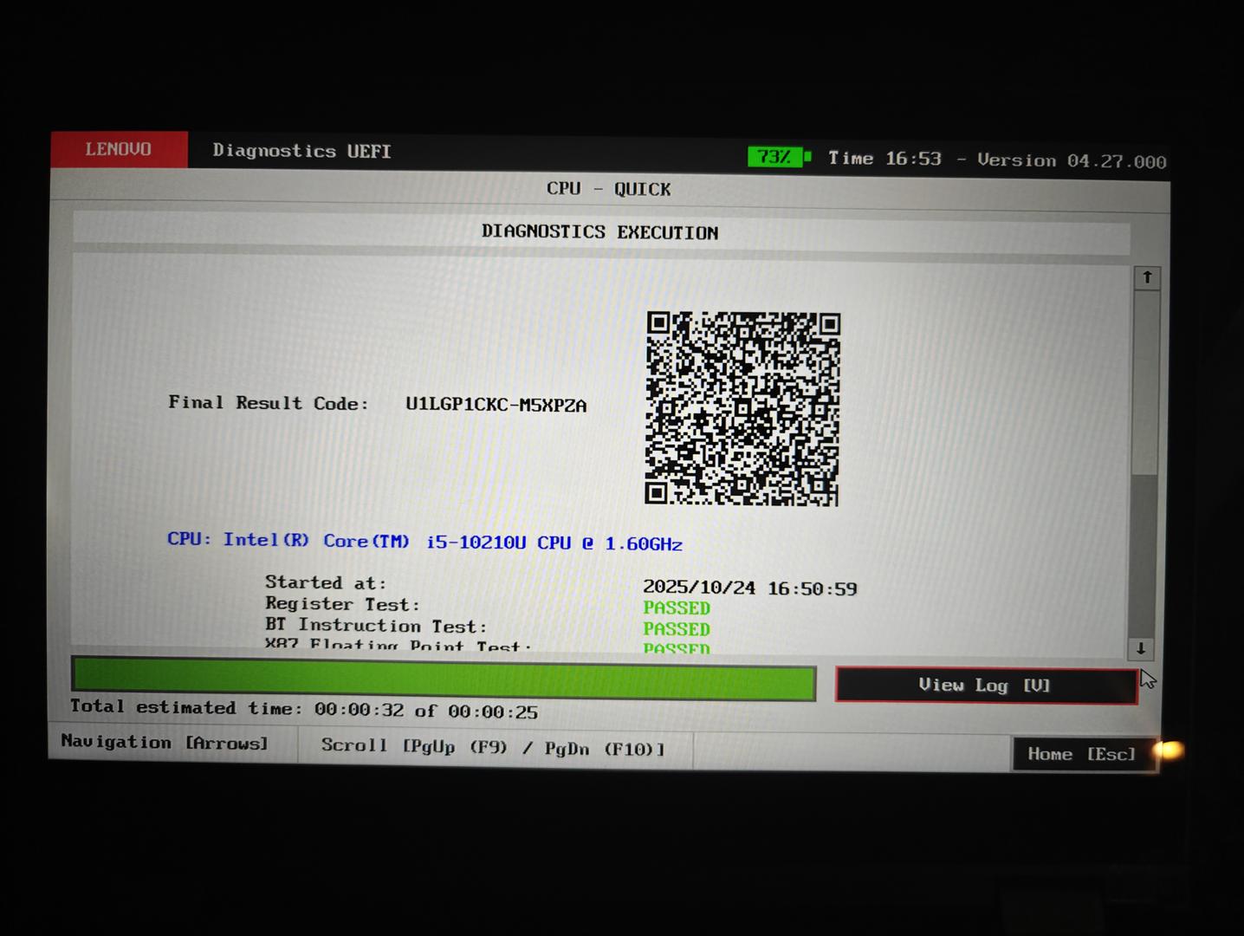Click the blue Intel Core i5-10210U text

424,542
